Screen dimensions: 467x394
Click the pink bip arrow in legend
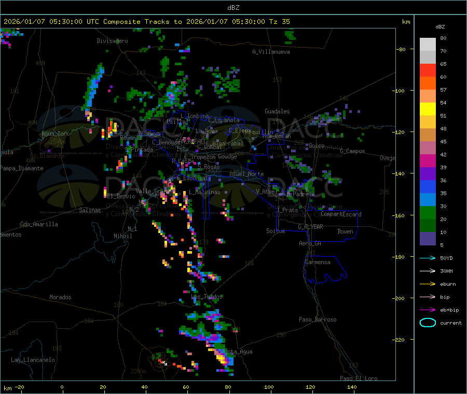(x=428, y=297)
